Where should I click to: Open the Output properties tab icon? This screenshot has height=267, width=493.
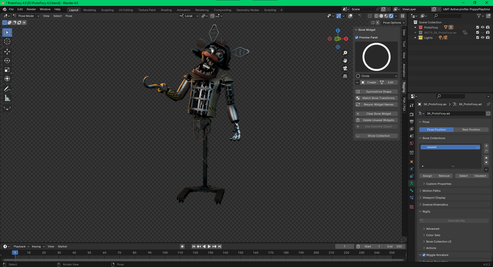(412, 121)
